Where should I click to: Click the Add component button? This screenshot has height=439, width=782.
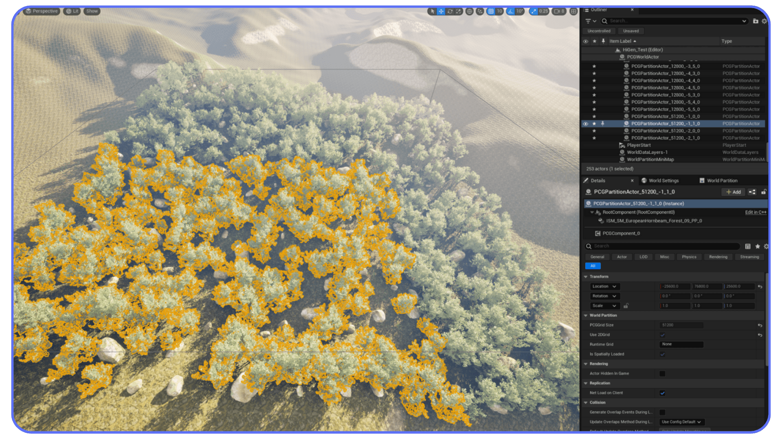click(x=733, y=192)
